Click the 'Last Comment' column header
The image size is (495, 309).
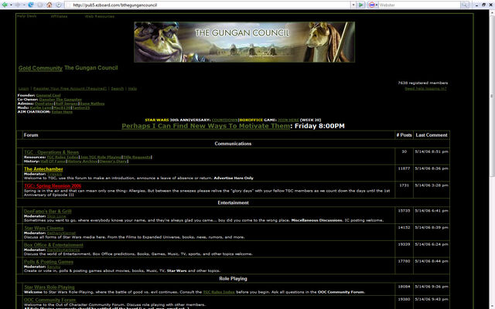(432, 135)
